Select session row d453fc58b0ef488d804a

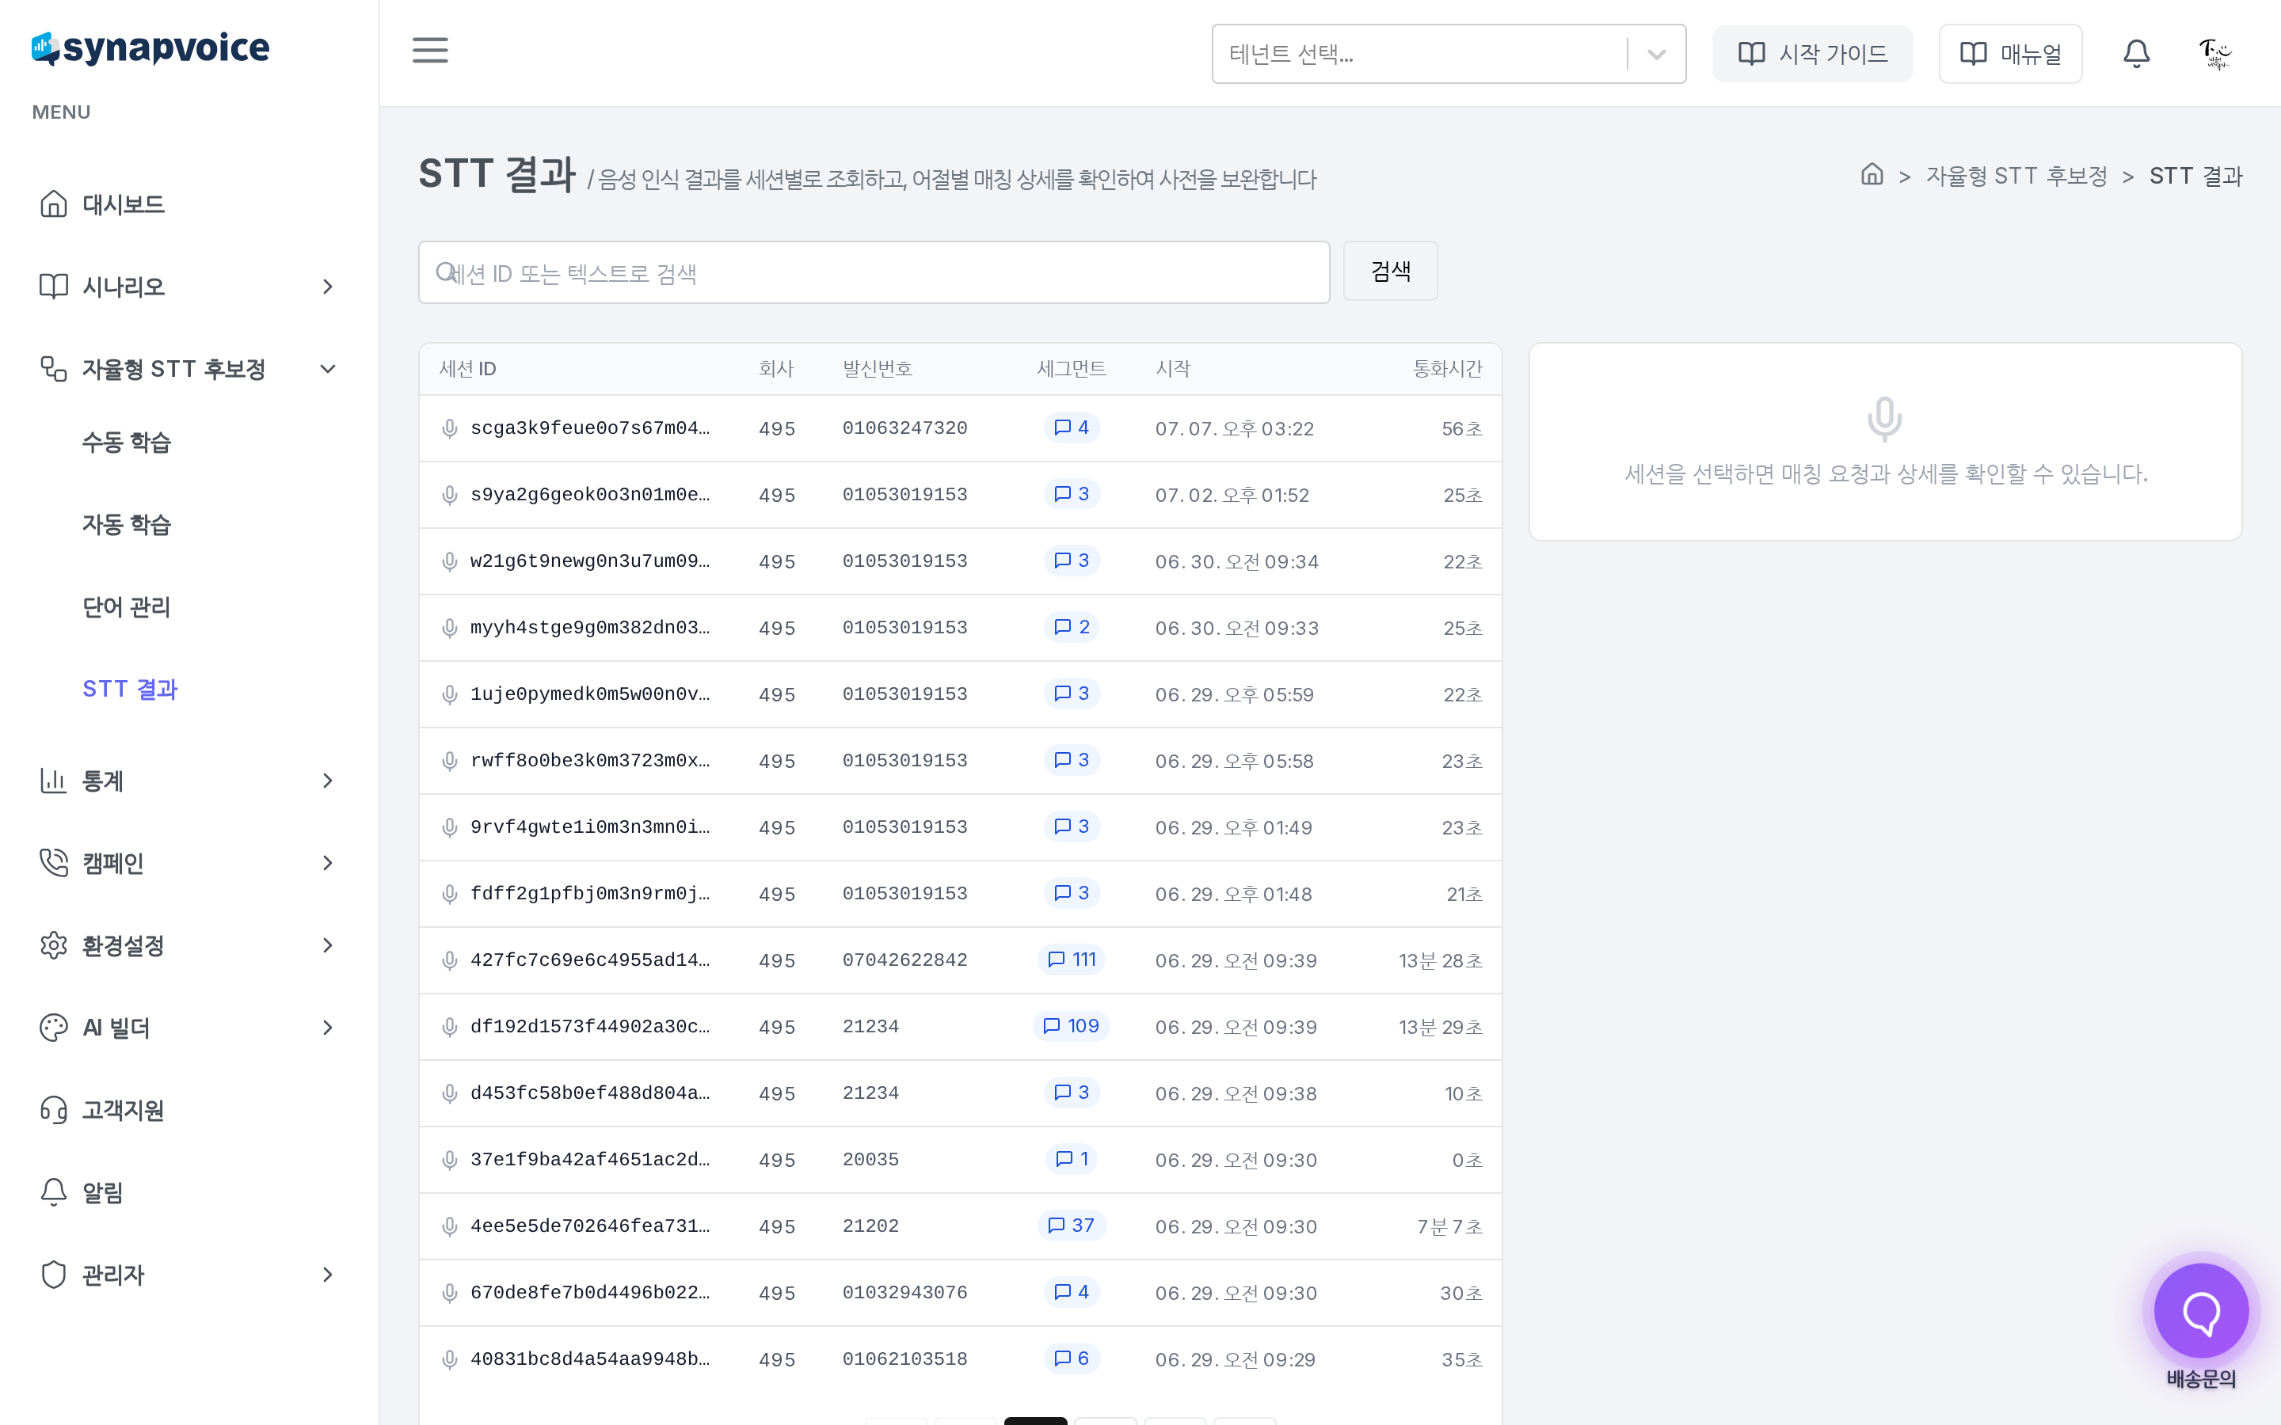(960, 1093)
